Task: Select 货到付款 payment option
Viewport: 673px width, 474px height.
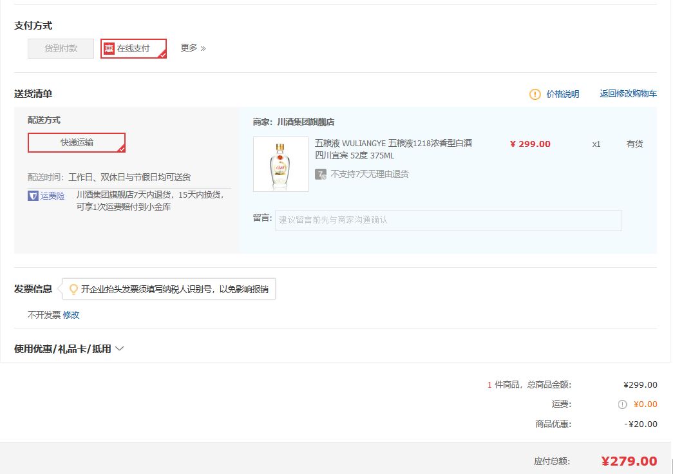Action: tap(61, 48)
